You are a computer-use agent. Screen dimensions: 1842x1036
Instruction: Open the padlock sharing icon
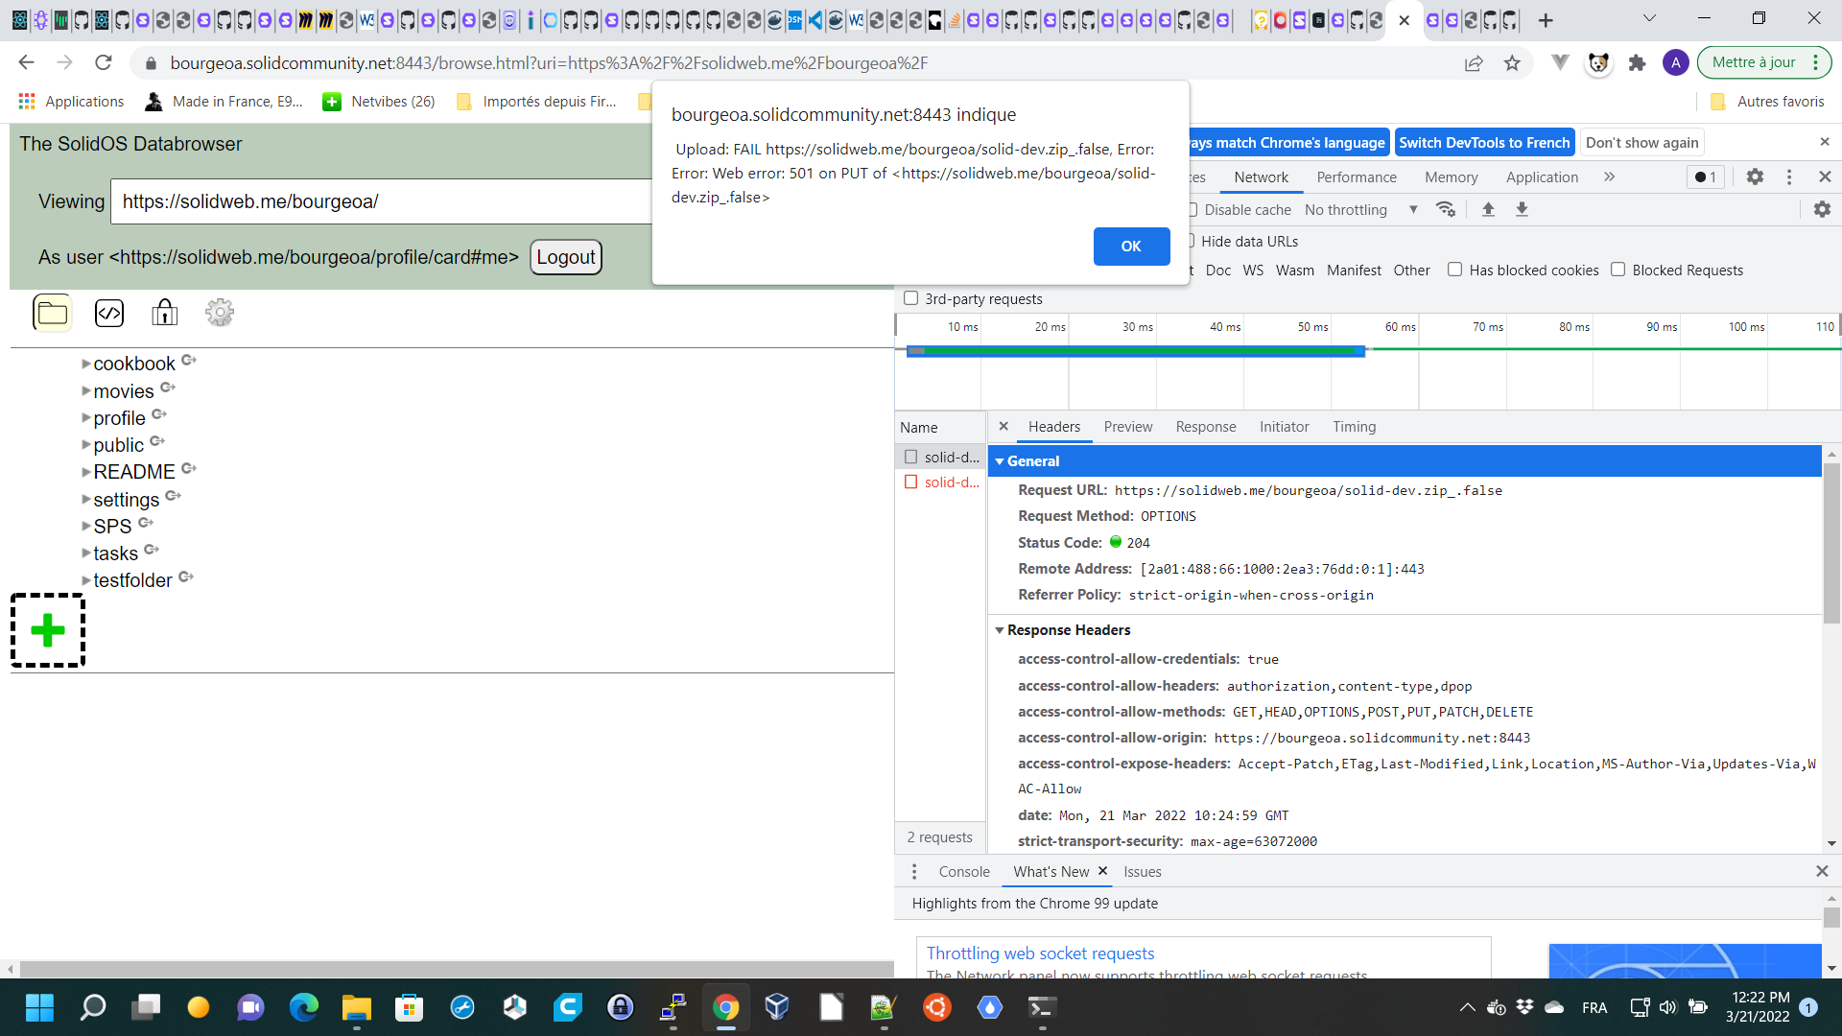click(x=164, y=313)
